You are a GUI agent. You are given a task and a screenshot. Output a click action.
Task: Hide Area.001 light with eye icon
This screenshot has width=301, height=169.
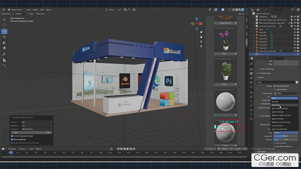click(295, 32)
